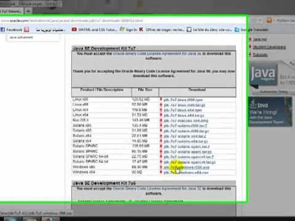Select the 7u7 Downloads browser tab
The height and width of the screenshot is (221, 295).
point(11,11)
